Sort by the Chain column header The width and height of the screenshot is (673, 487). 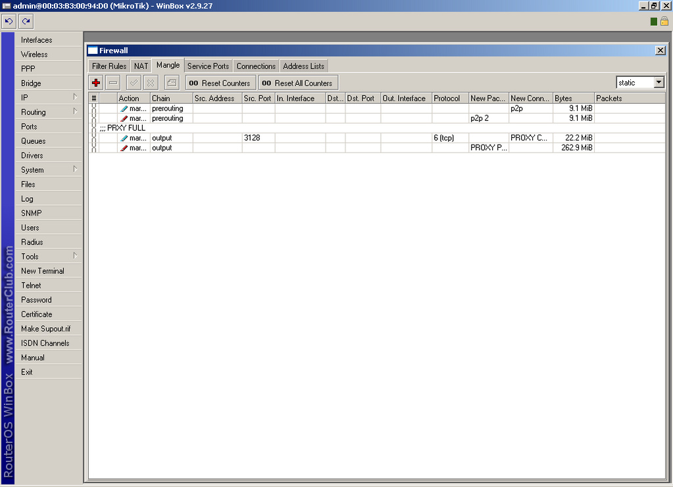click(171, 98)
